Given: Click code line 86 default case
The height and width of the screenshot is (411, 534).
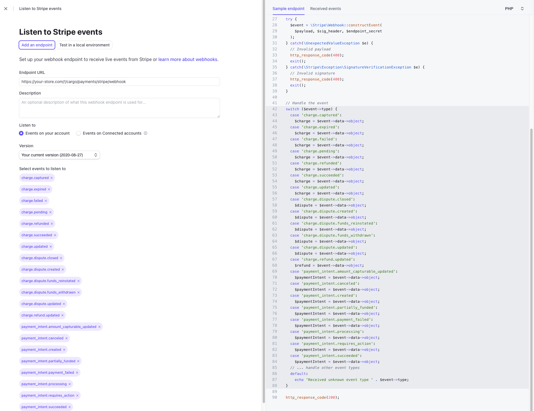Looking at the screenshot, I should point(299,374).
